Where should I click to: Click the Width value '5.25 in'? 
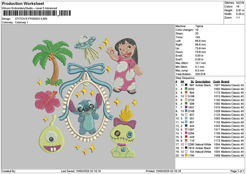[x=240, y=14]
